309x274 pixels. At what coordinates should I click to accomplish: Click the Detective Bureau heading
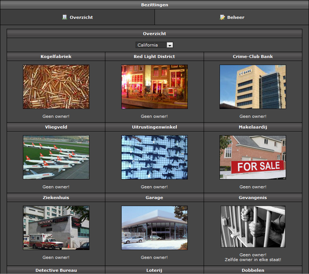56,270
